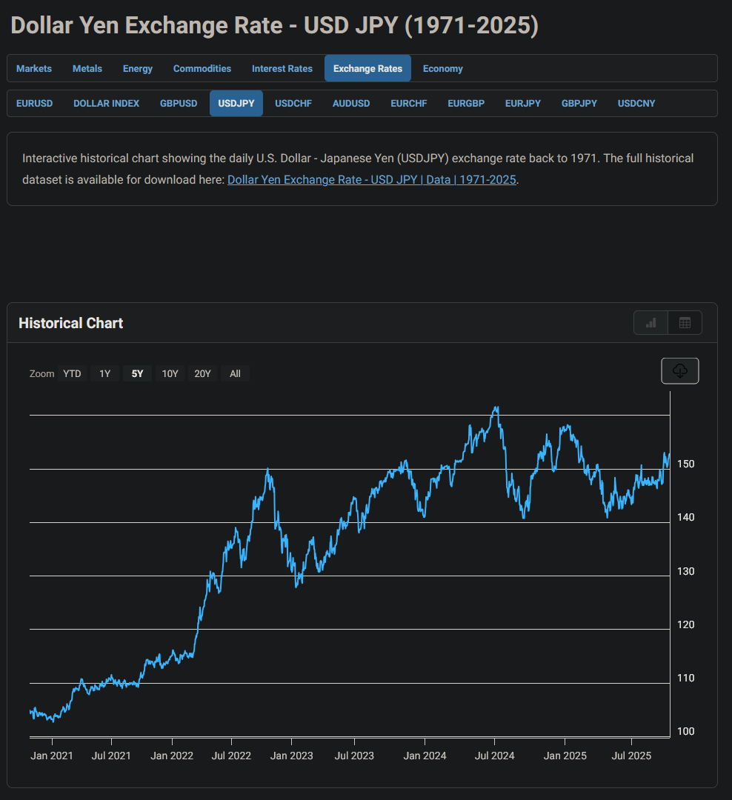Set chart zoom to 1Y
Viewport: 732px width, 800px height.
pyautogui.click(x=104, y=373)
